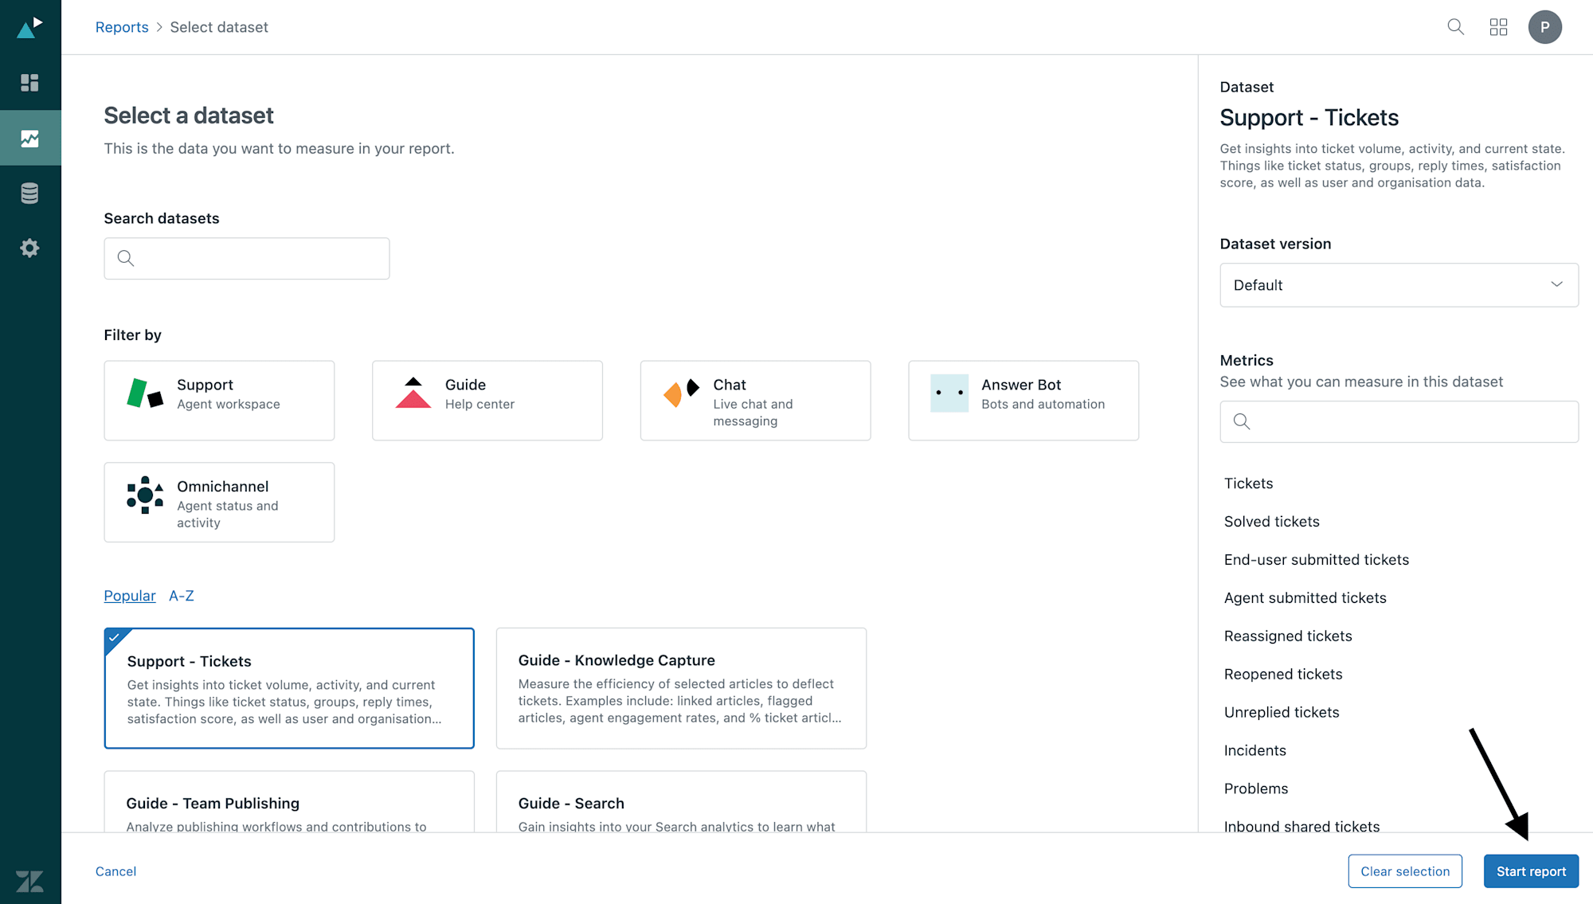Click the Reports breadcrumb link
Viewport: 1593px width, 904px height.
[121, 26]
